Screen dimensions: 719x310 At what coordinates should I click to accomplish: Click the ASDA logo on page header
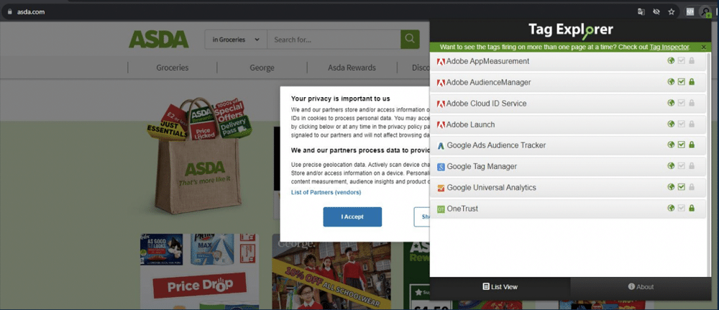tap(159, 40)
